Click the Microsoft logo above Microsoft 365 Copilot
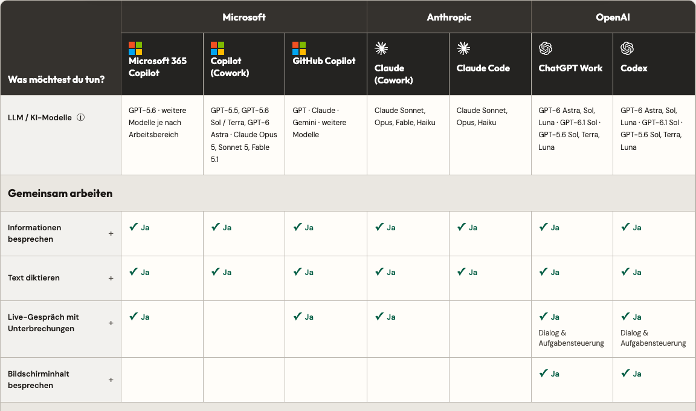Screen dimensions: 696x411 click(135, 48)
